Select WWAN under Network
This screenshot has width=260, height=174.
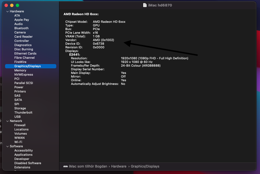[19, 138]
